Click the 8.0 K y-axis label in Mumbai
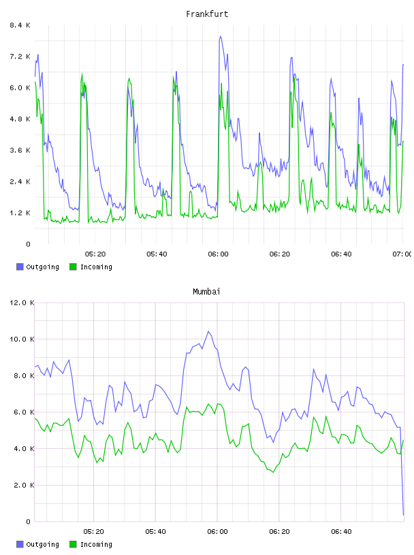Screen dimensions: 414x555 tap(24, 375)
